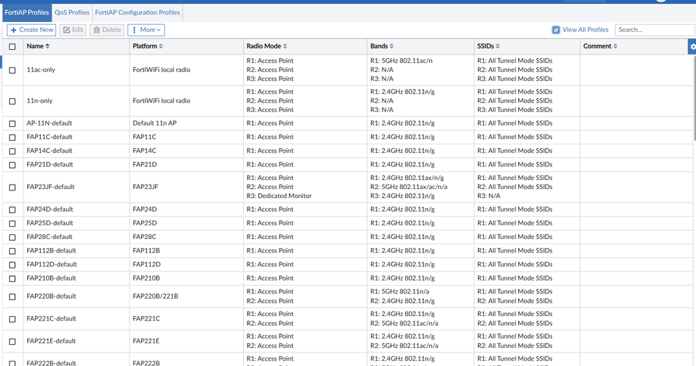Click the Edit button

point(73,29)
